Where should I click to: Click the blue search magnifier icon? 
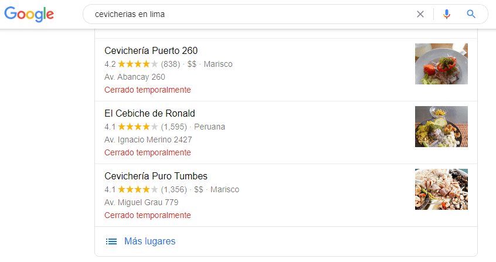pos(471,15)
